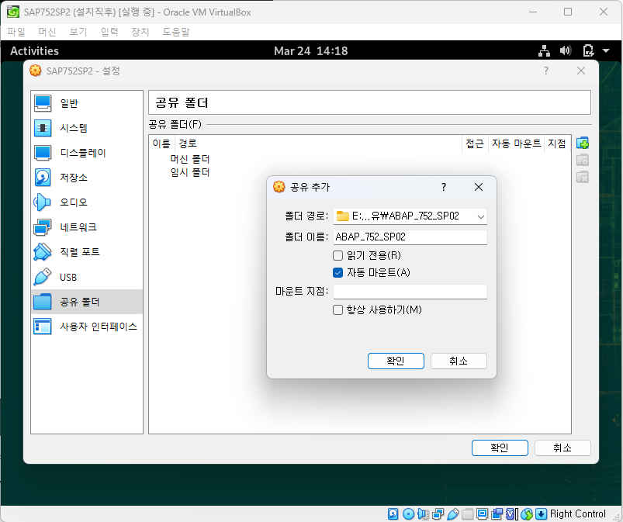Click the CPU virtualization status icon
Screen dimensions: 623x522
512,513
